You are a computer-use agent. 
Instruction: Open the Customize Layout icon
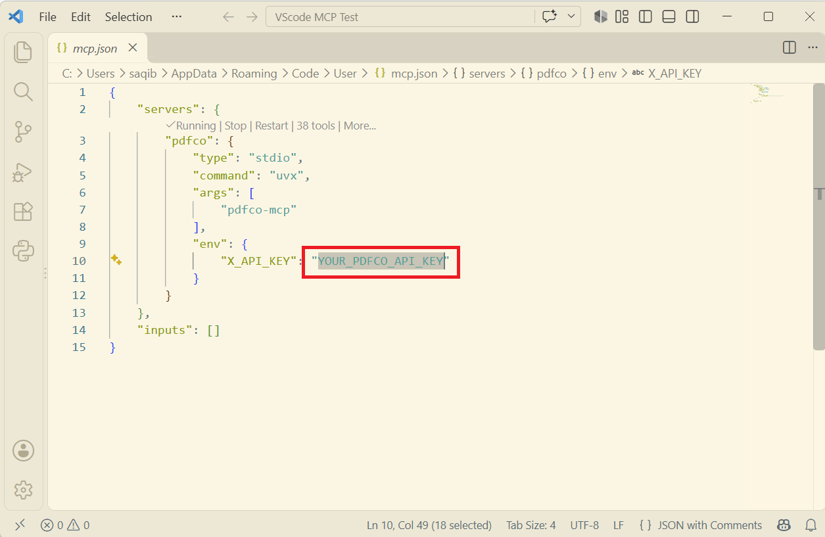point(622,17)
